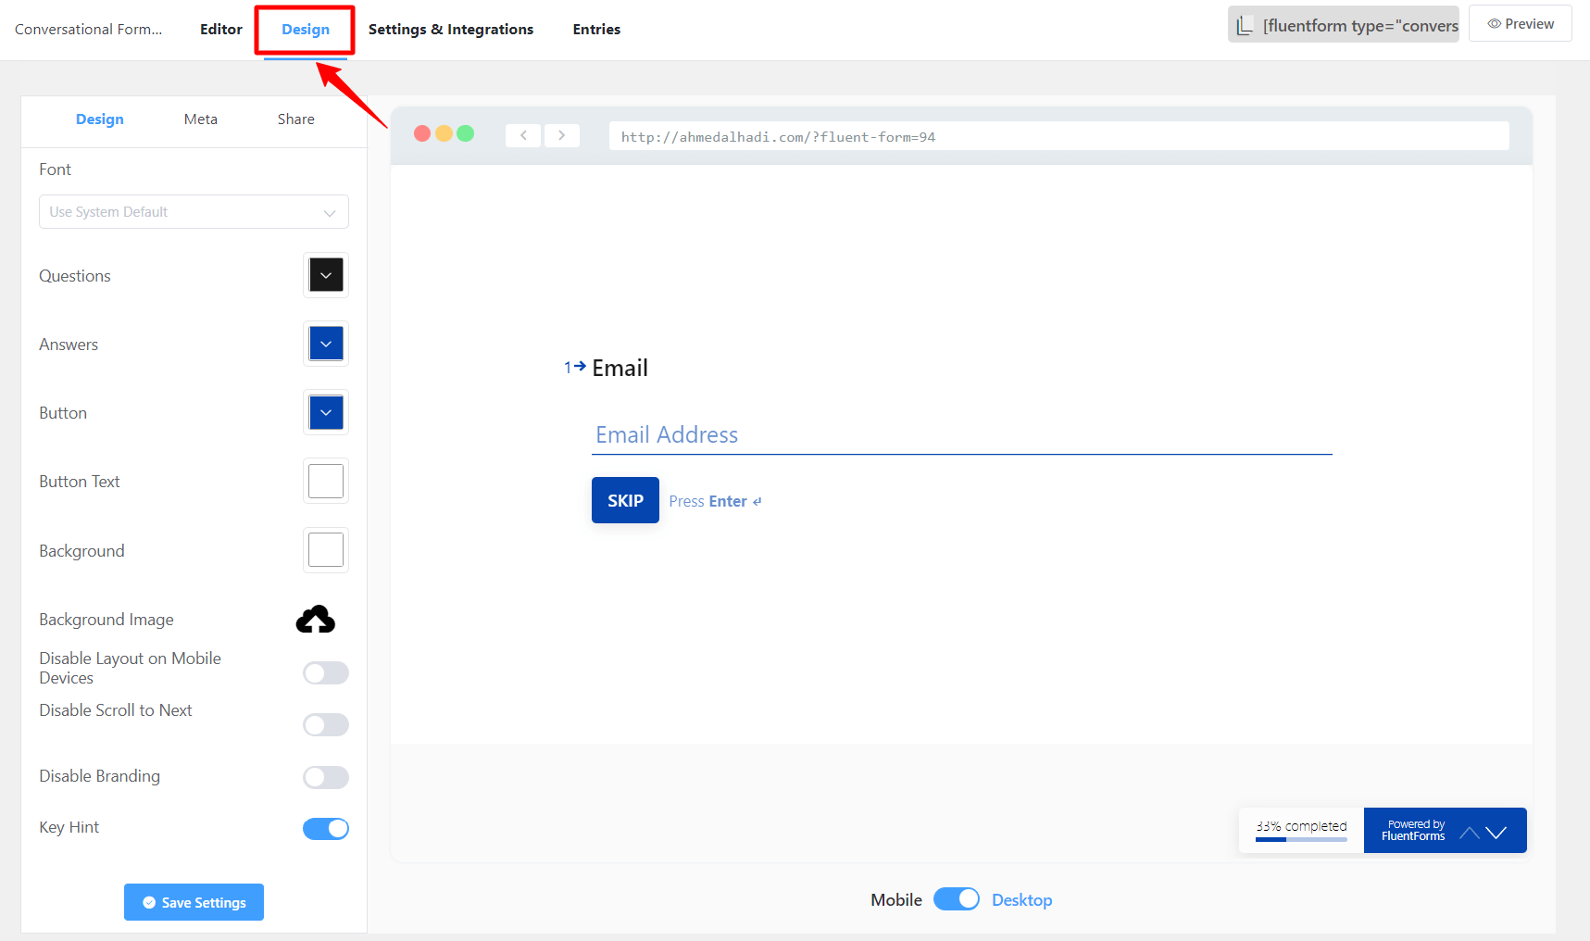Click the Powered by FluentForms link

click(x=1413, y=830)
